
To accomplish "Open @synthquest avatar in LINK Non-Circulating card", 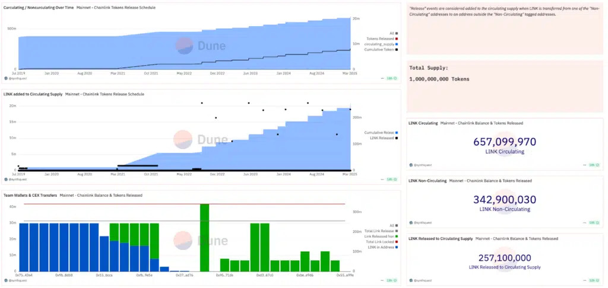I will pyautogui.click(x=411, y=223).
